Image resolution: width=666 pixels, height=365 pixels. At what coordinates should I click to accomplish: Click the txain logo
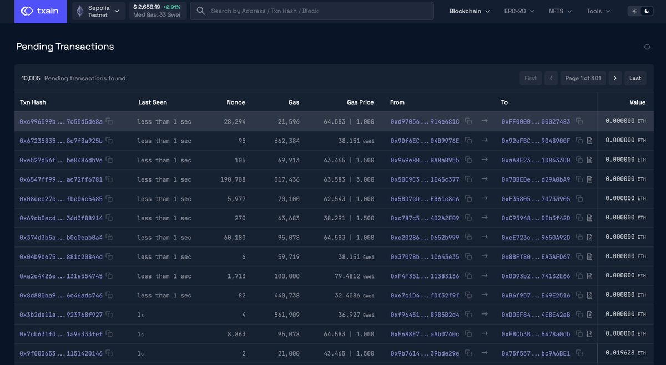pos(41,11)
